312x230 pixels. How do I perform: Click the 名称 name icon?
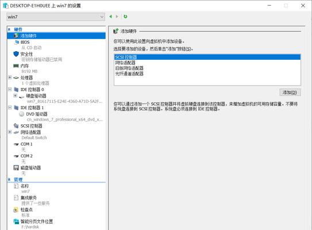coord(16,186)
